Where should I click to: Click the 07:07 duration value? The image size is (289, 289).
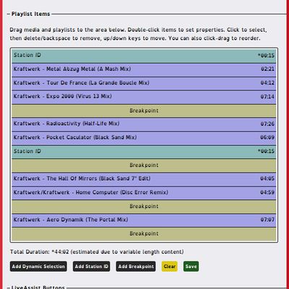tap(267, 220)
